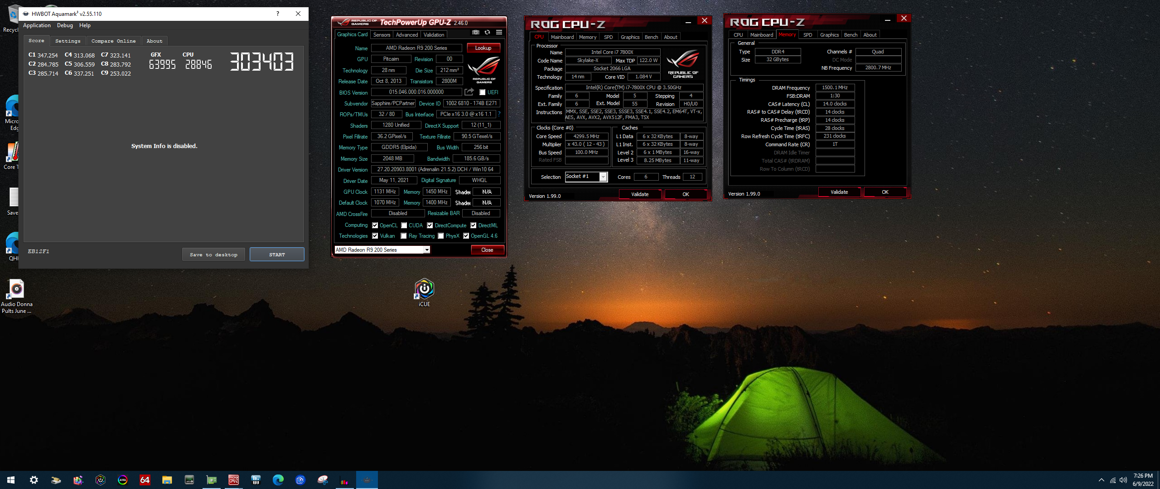
Task: Open the AIDA64 taskbar icon
Action: pyautogui.click(x=145, y=480)
